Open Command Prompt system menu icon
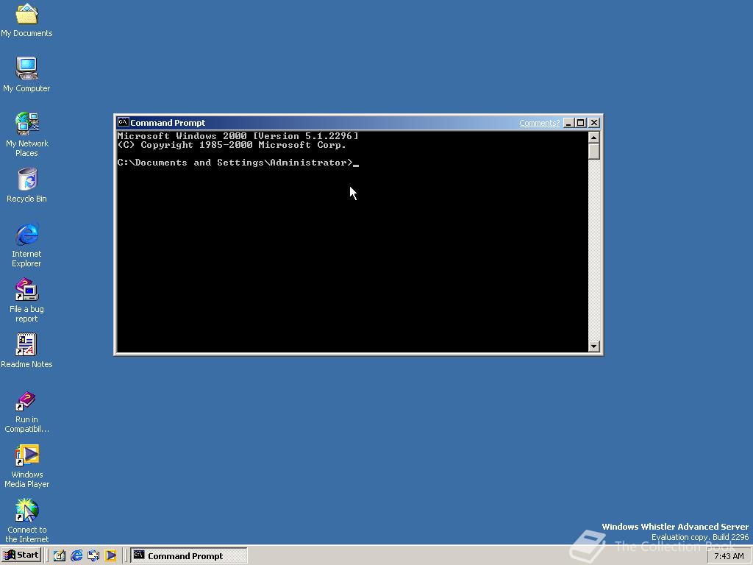This screenshot has height=565, width=753. point(123,123)
